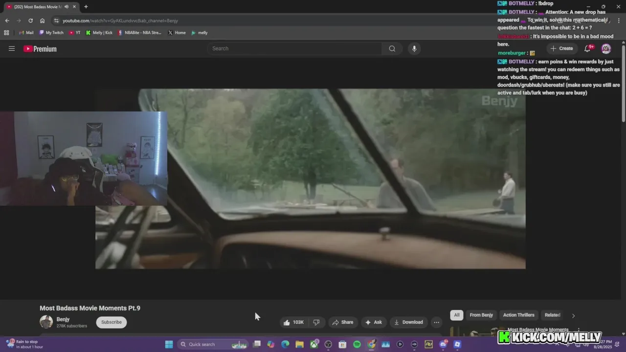Reload the YouTube page

click(30, 21)
